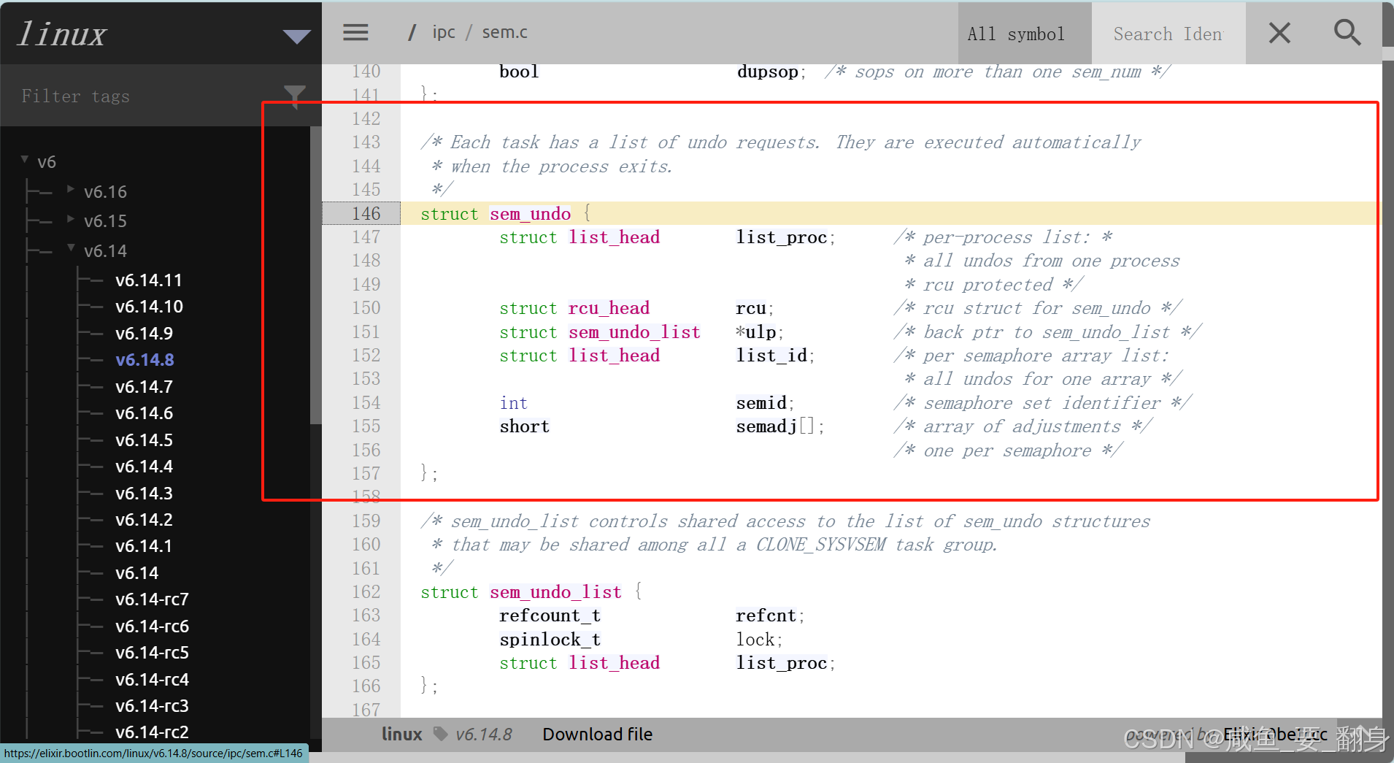
Task: Select version v6.14.7
Action: click(x=145, y=387)
